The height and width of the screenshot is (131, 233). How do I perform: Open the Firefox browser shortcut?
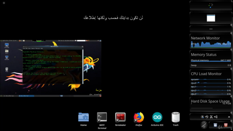pos(139,119)
